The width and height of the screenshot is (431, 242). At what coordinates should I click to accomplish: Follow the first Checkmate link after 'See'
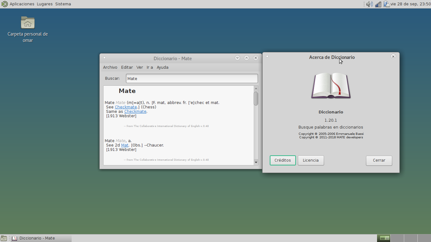coord(126,107)
